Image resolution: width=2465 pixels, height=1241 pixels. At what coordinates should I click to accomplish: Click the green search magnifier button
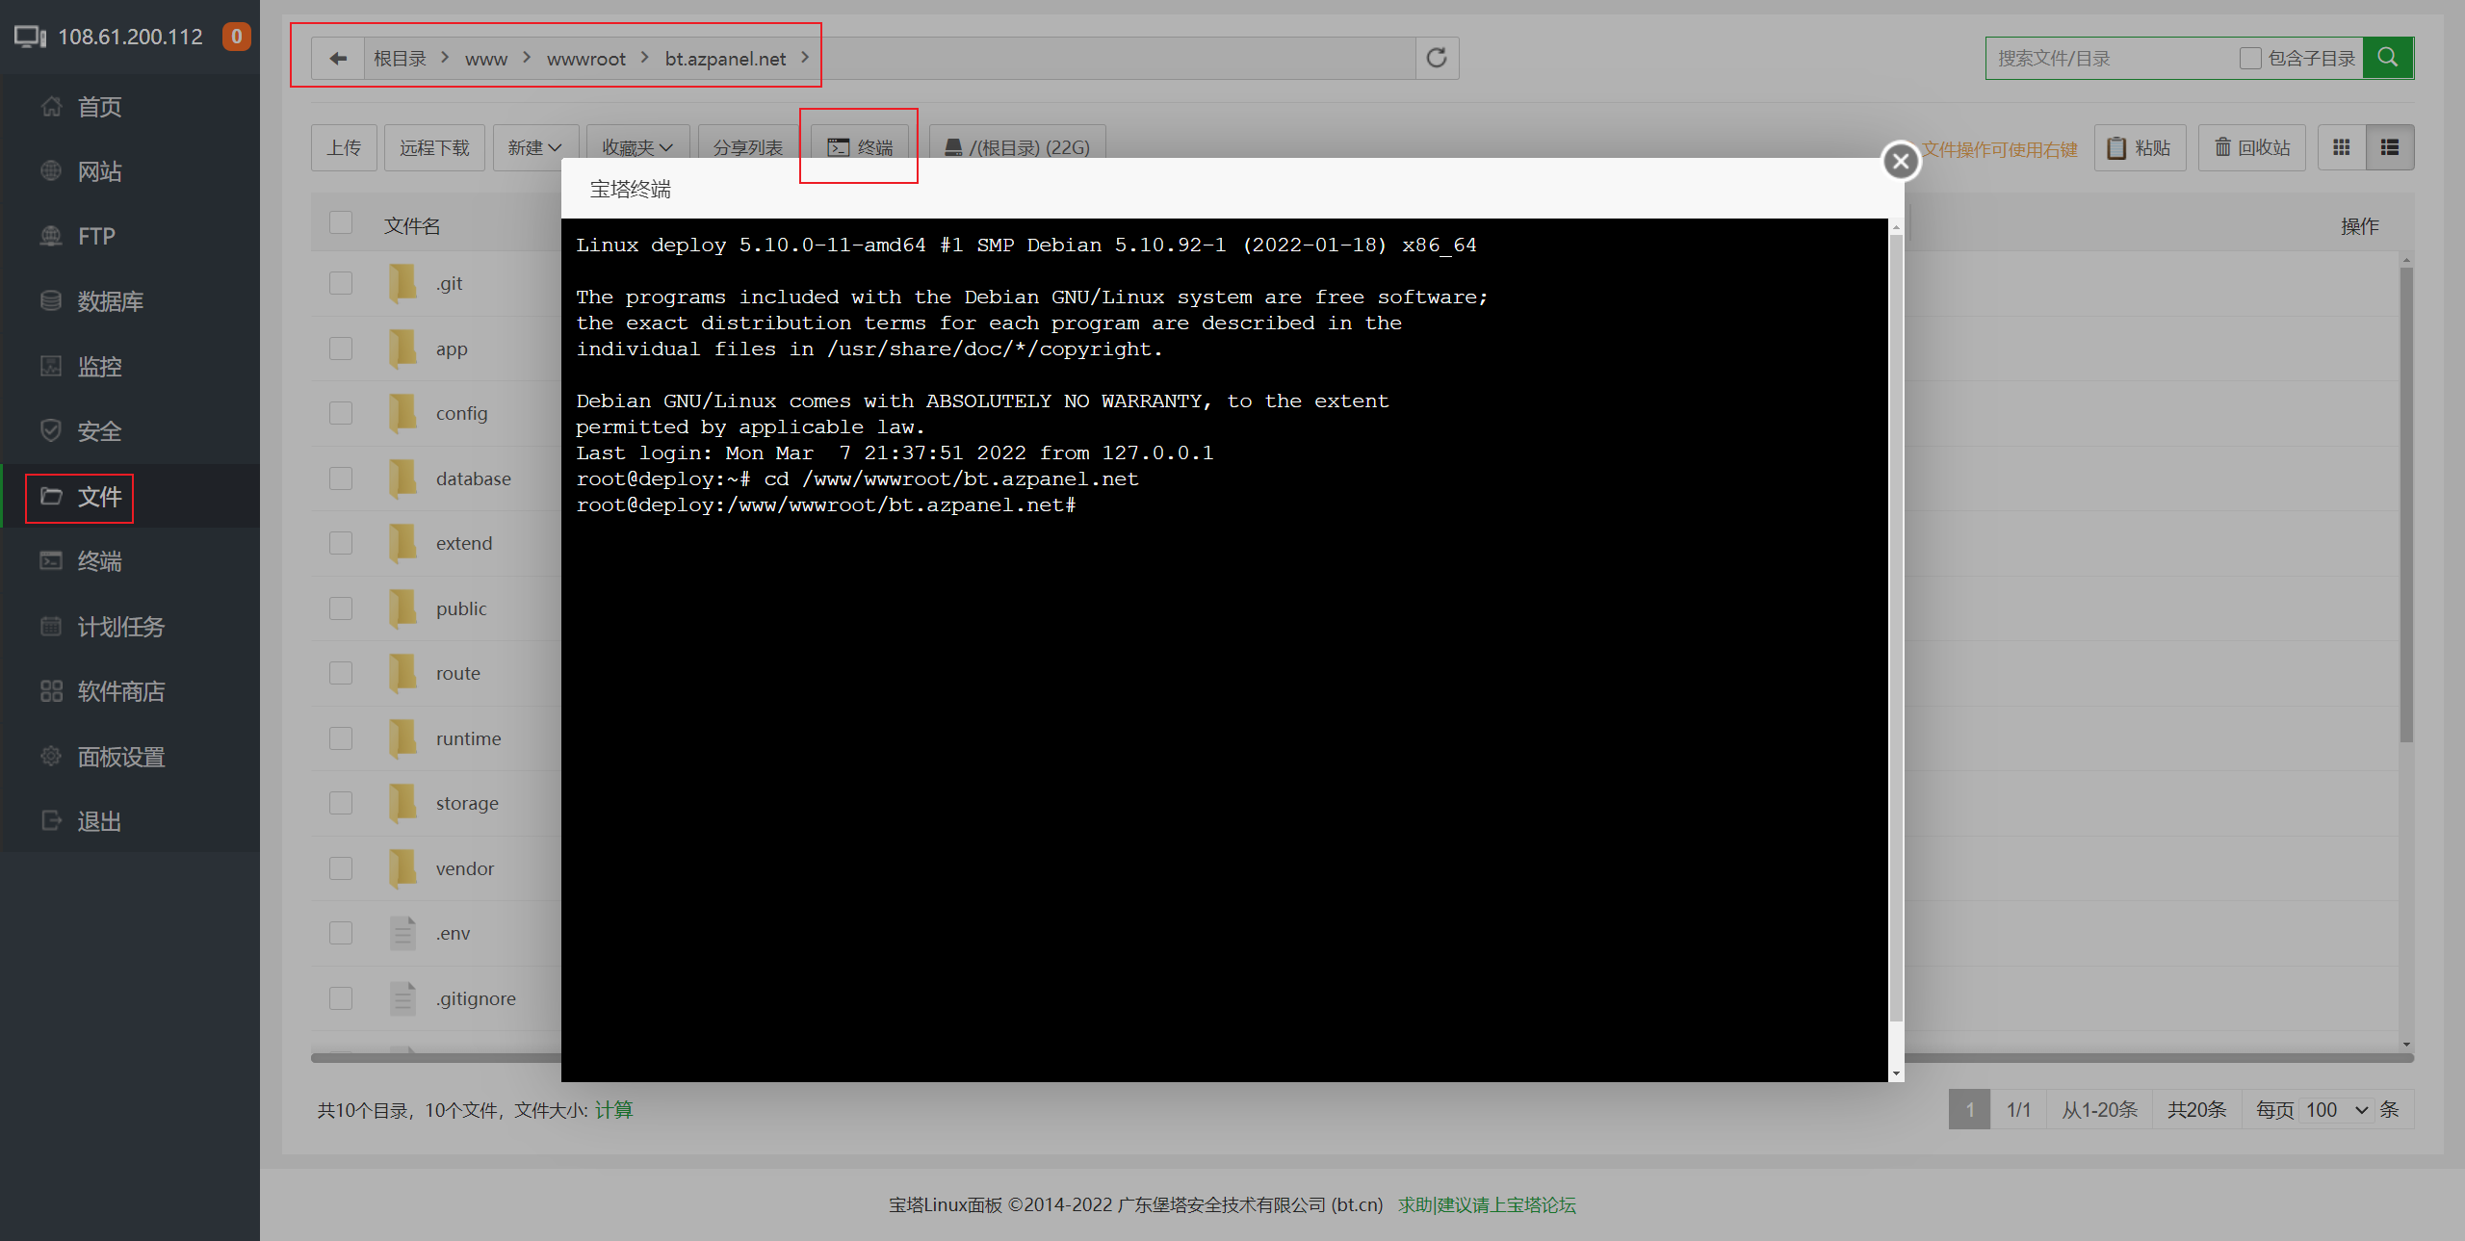[2388, 58]
